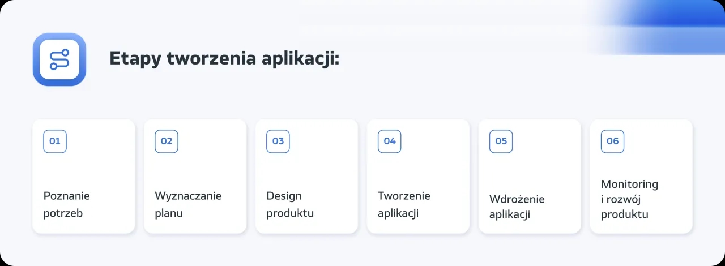
Task: Select the 04 step badge
Action: [390, 141]
